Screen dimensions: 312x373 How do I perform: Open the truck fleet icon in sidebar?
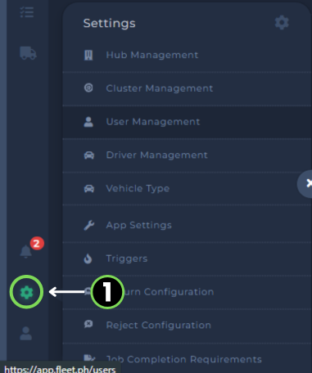(x=28, y=53)
